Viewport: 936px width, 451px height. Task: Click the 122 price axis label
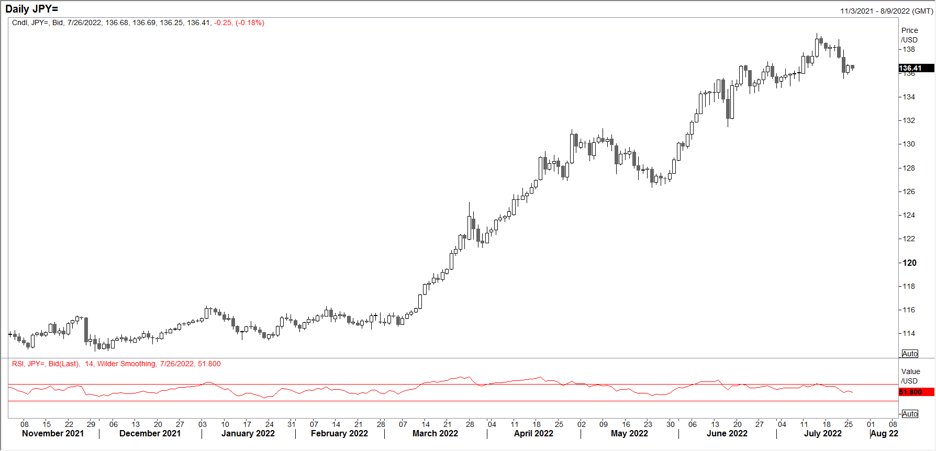coord(908,239)
